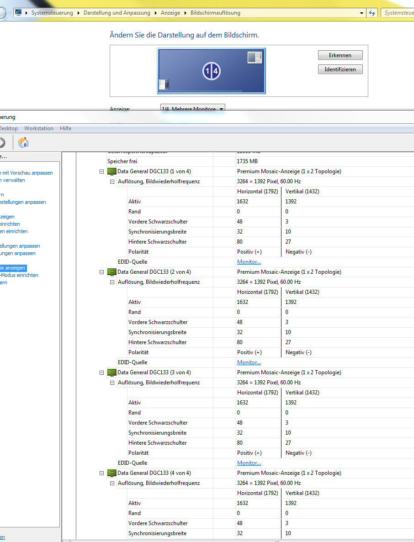Click the home icon in NVIDIA toolbar
Image resolution: width=414 pixels, height=542 pixels.
tap(23, 143)
